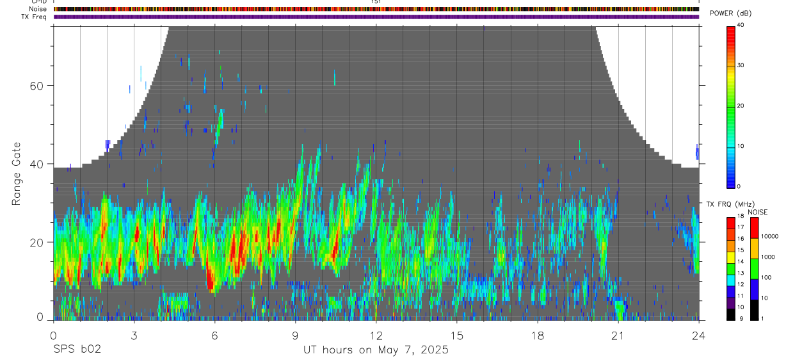786x363 pixels.
Task: Click the cyan 12–13 MHz swatch in TX FRQ legend
Action: click(x=730, y=280)
